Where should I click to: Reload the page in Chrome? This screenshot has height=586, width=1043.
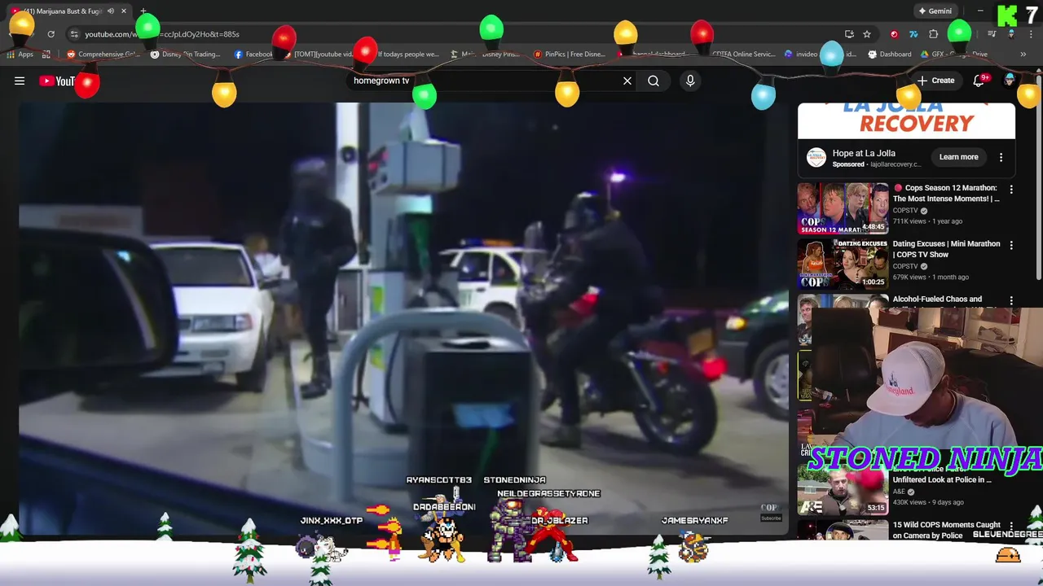[x=51, y=34]
